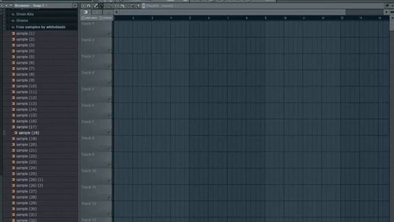Click the wave icon of sample (4)
Screen dimensions: 394x222
click(14, 51)
